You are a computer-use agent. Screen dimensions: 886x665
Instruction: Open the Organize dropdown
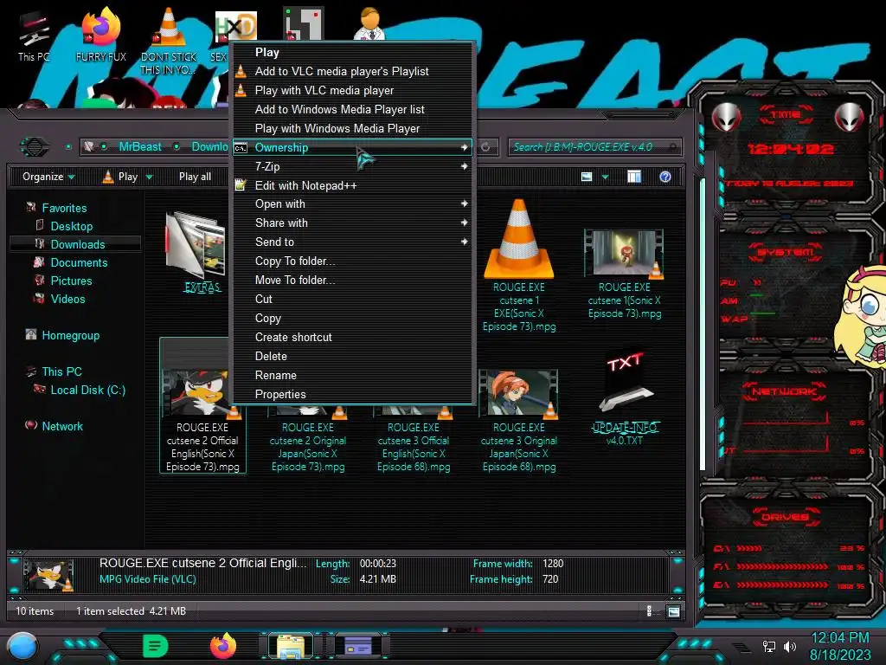48,177
